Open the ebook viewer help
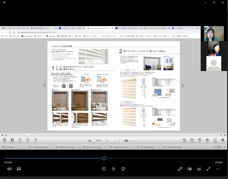 [223, 140]
